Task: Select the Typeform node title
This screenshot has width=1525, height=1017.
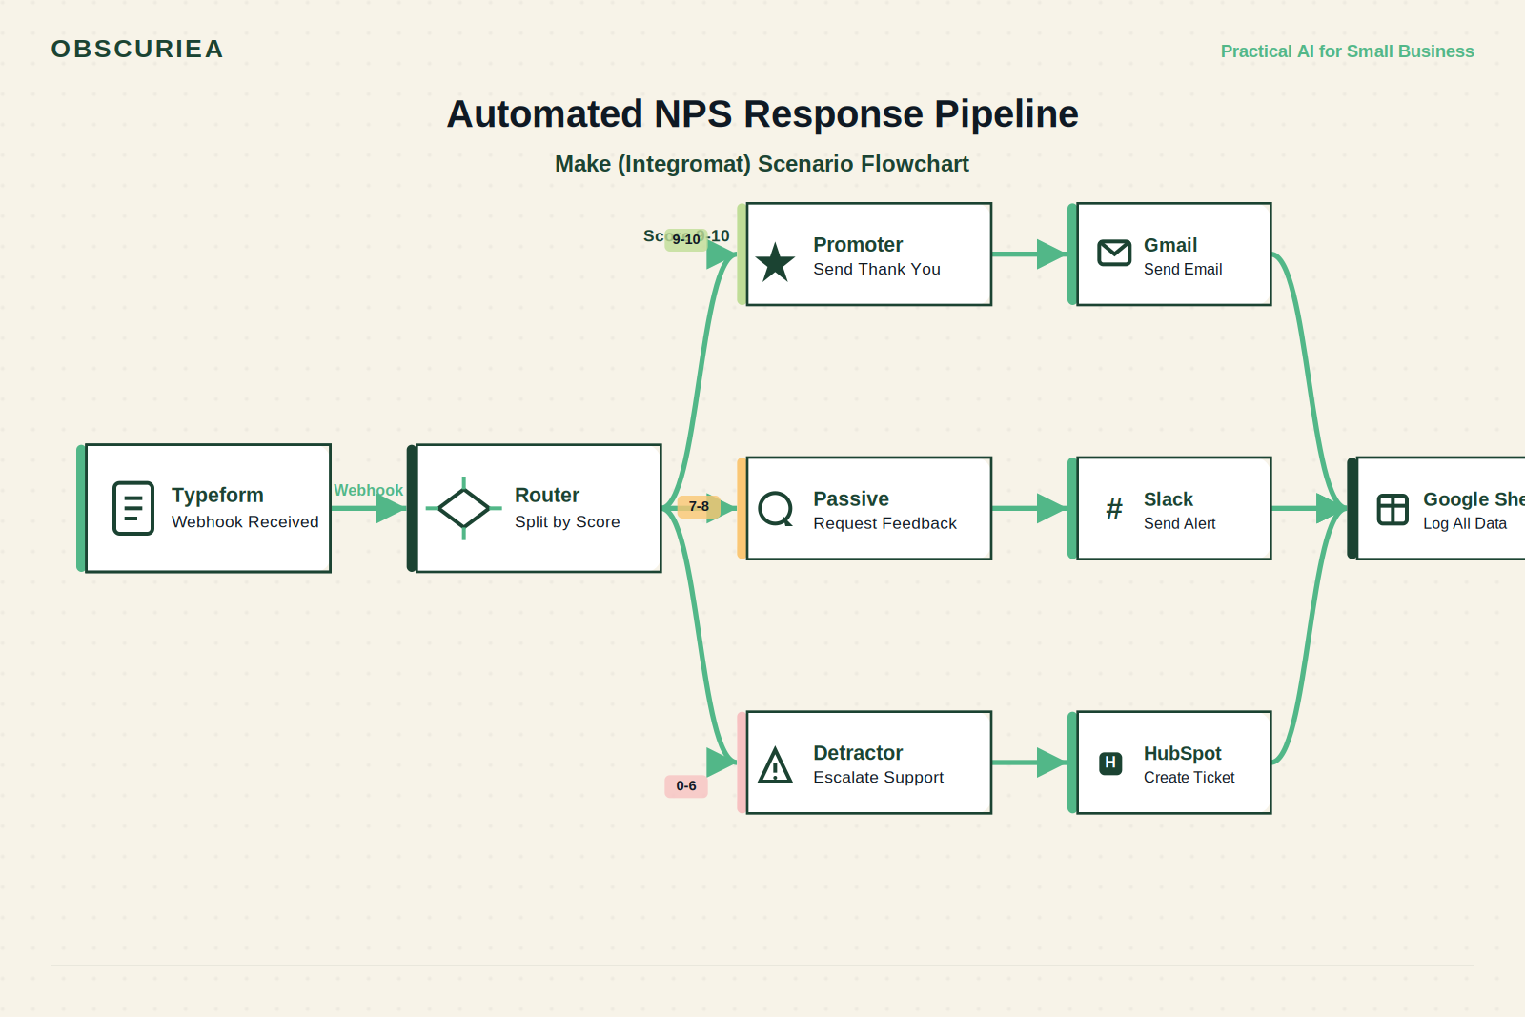Action: (x=217, y=495)
